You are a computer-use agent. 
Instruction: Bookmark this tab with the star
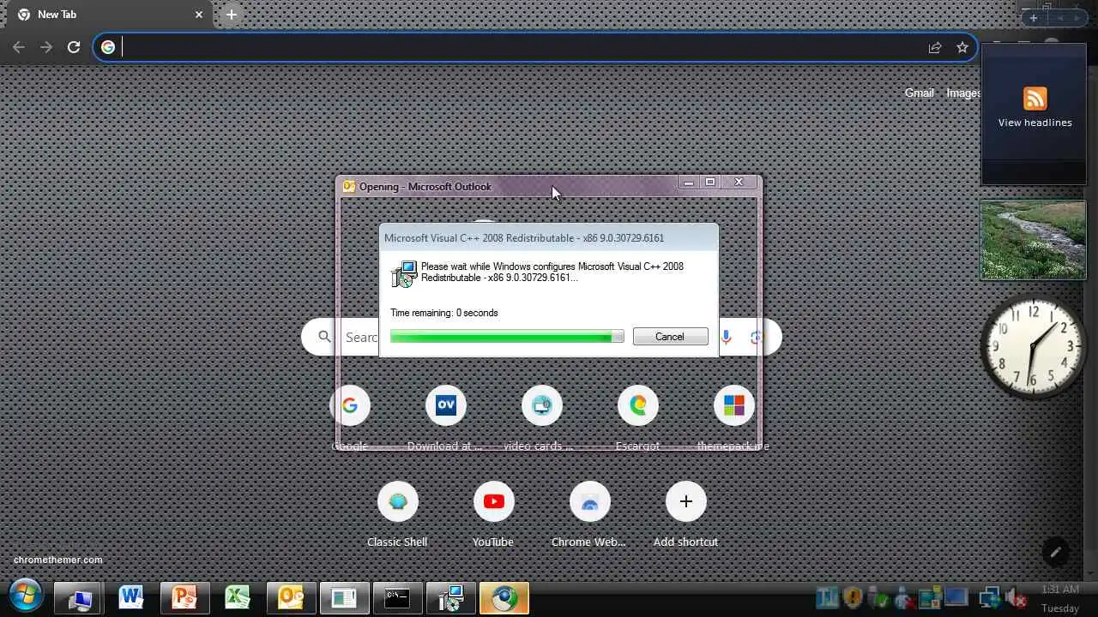coord(962,47)
